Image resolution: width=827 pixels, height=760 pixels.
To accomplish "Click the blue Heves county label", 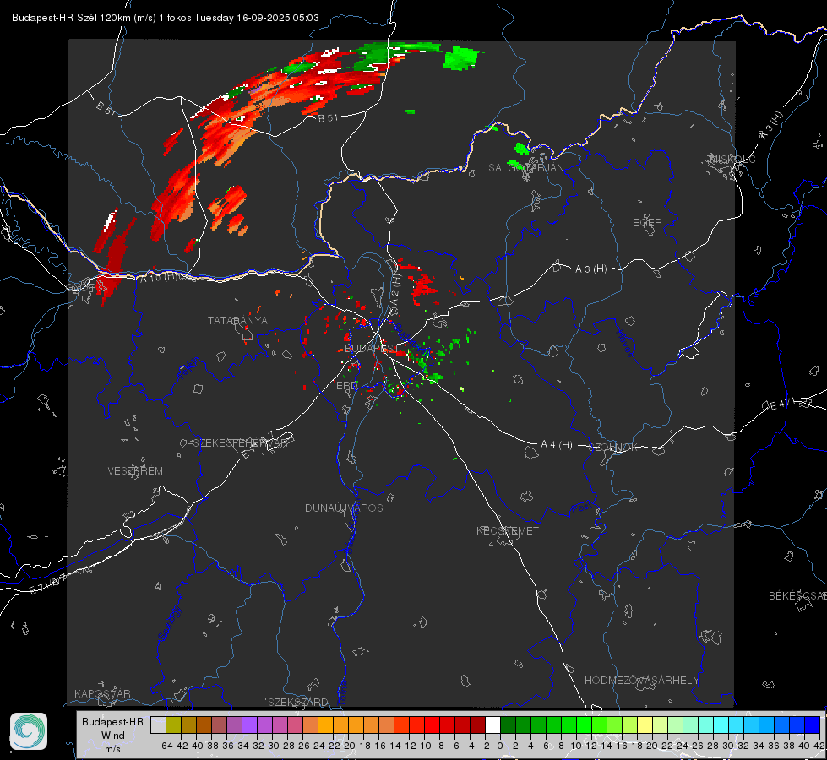I will tap(624, 343).
